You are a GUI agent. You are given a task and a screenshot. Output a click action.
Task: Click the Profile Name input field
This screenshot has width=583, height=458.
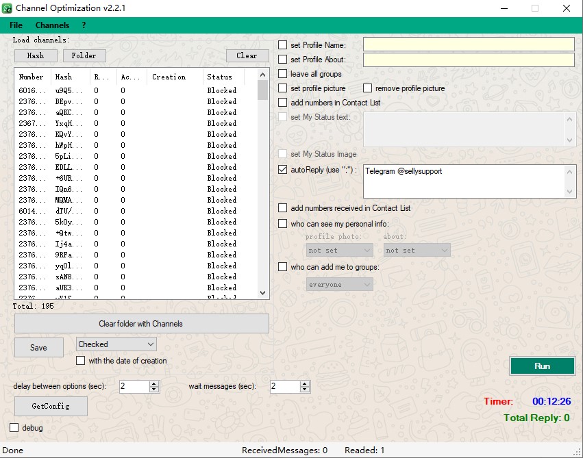[469, 44]
